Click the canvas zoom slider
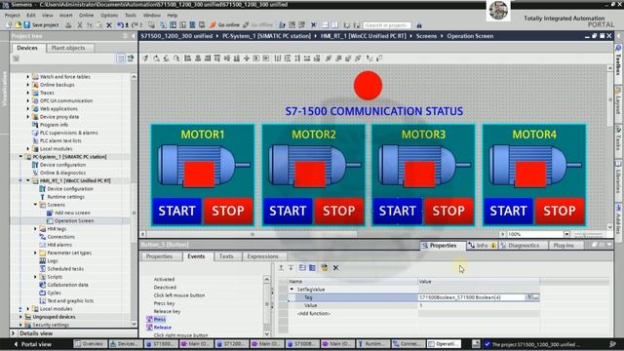624x351 pixels. 588,234
